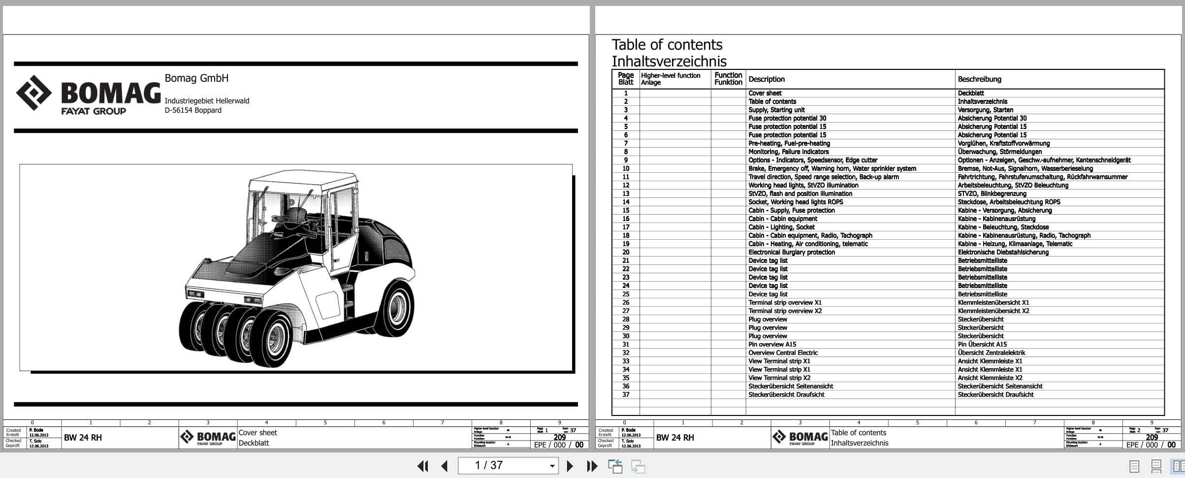Open the page number dropdown arrow
Viewport: 1185px width, 478px height.
(x=552, y=466)
